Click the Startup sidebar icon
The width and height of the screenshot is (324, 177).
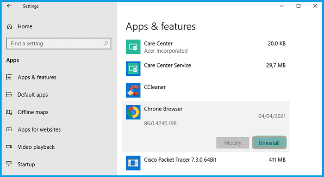9,164
